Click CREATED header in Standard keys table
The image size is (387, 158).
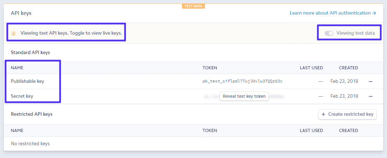(348, 68)
